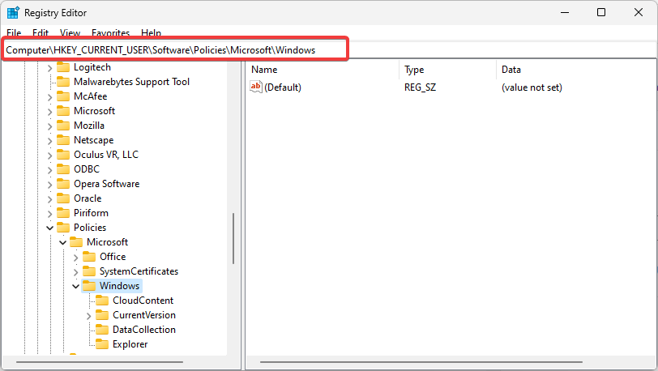Minimize the Registry Editor window

(x=565, y=12)
